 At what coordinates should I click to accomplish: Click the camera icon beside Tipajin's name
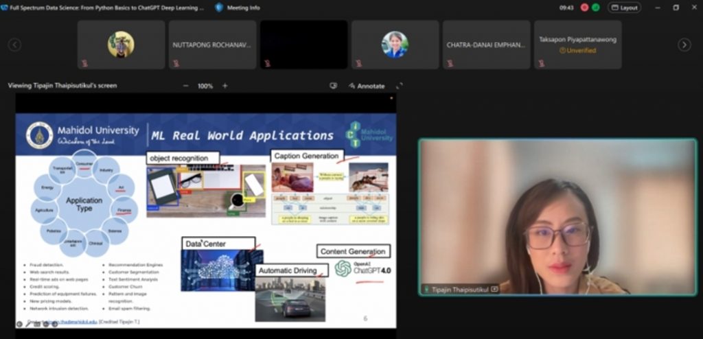(494, 290)
